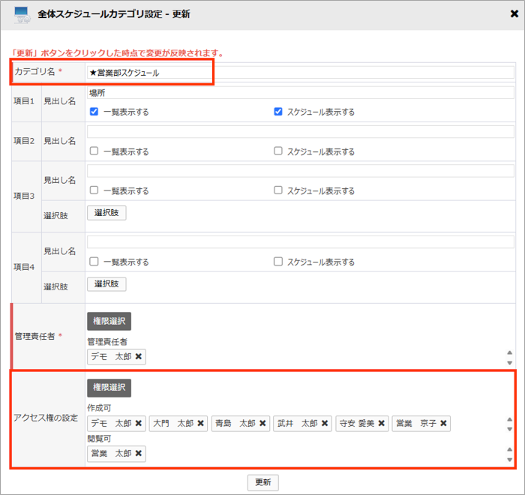Select the 営業 太郎 tag in 閲覧可
The height and width of the screenshot is (495, 525).
tap(116, 454)
